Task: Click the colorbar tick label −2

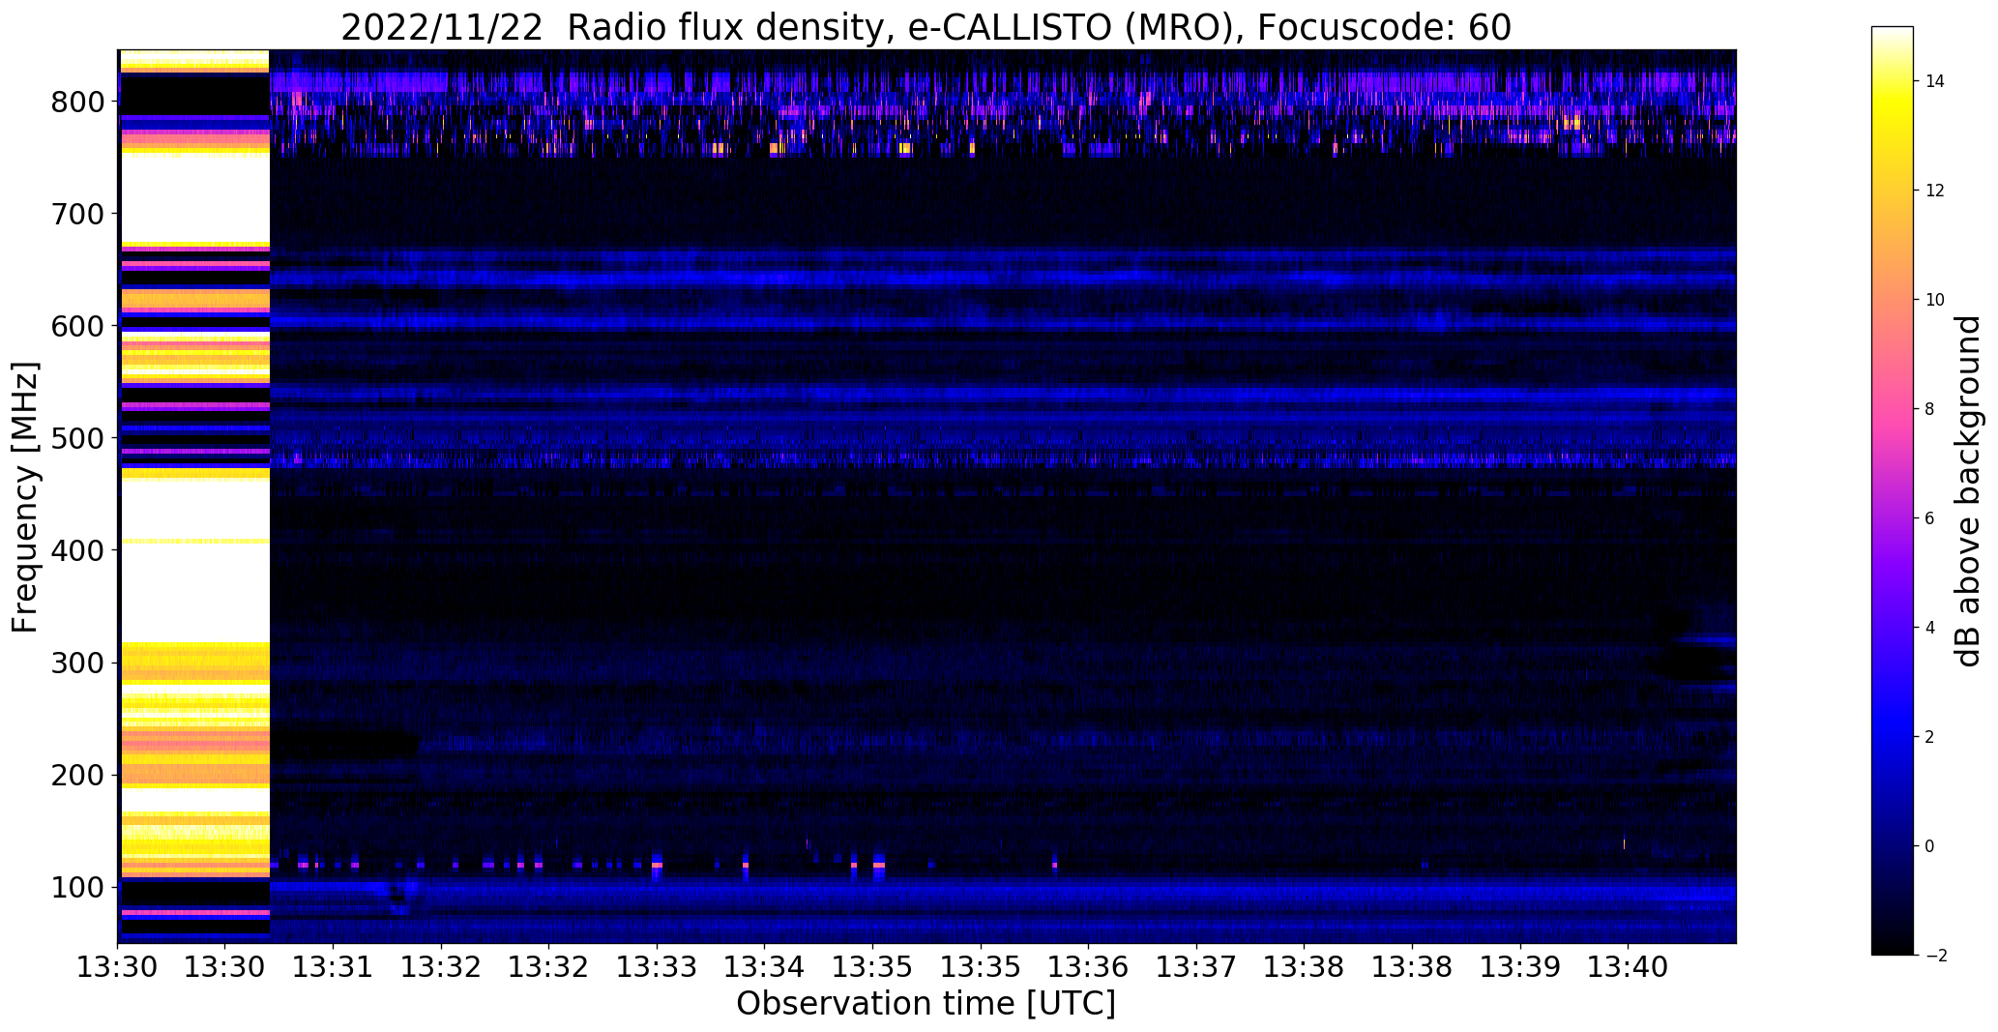Action: 1935,956
